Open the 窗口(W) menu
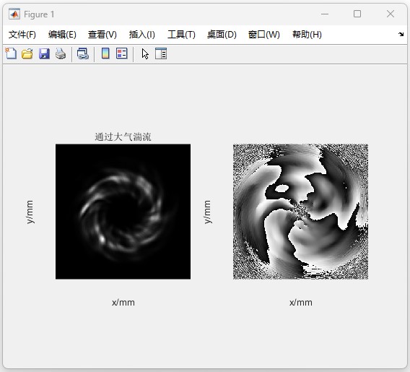 coord(264,35)
